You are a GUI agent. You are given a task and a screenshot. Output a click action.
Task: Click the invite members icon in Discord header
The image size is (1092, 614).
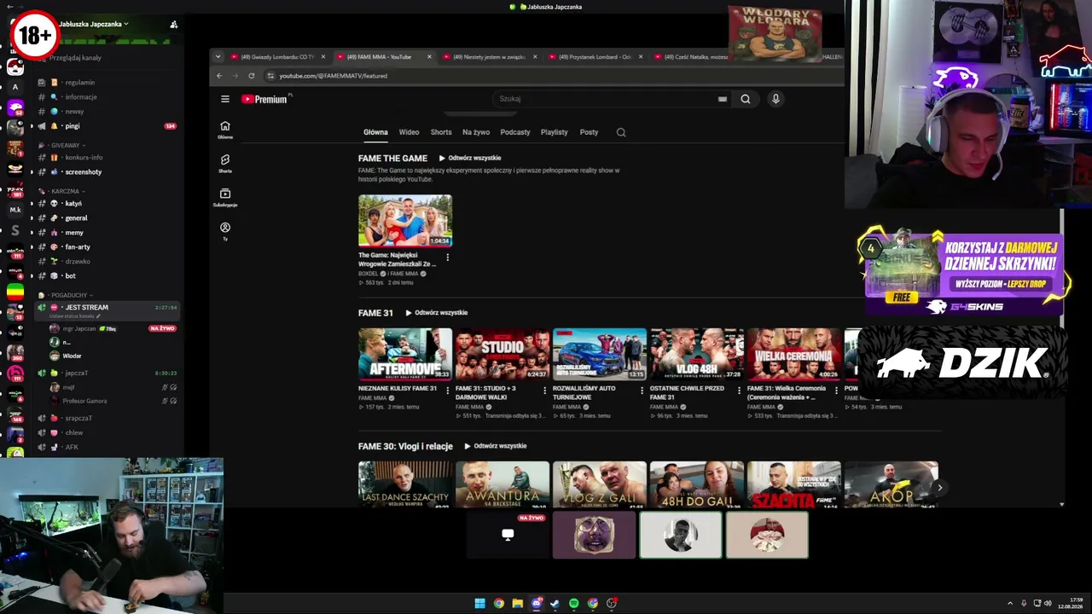coord(174,24)
